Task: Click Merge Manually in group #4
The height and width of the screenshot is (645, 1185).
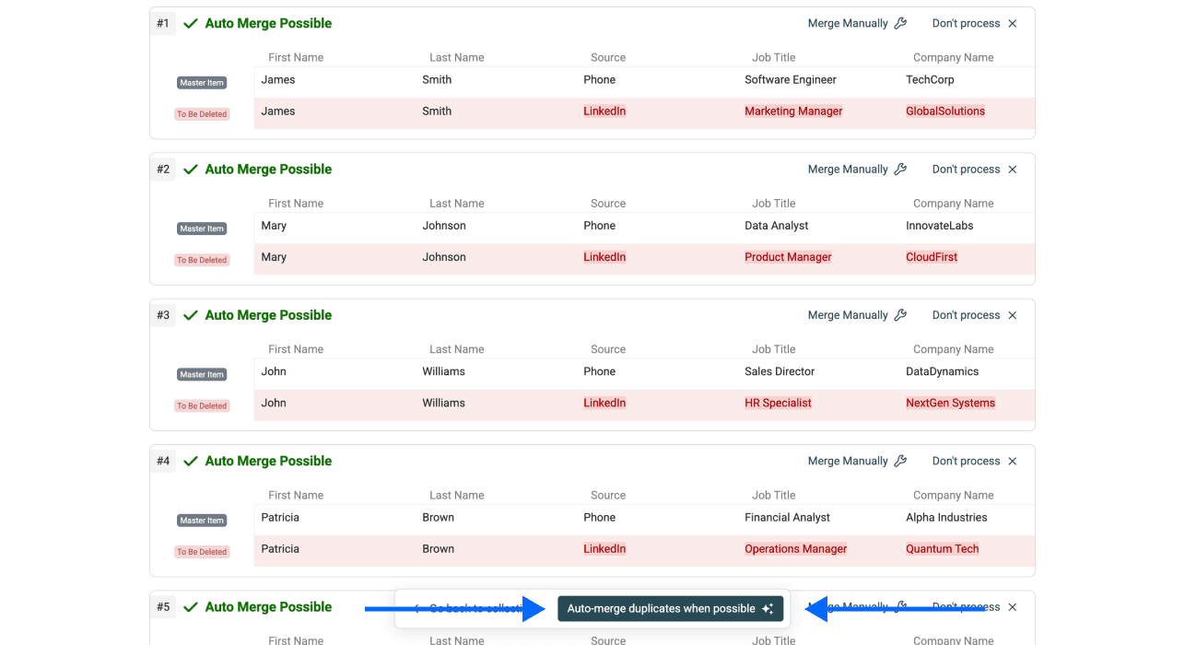Action: 849,461
